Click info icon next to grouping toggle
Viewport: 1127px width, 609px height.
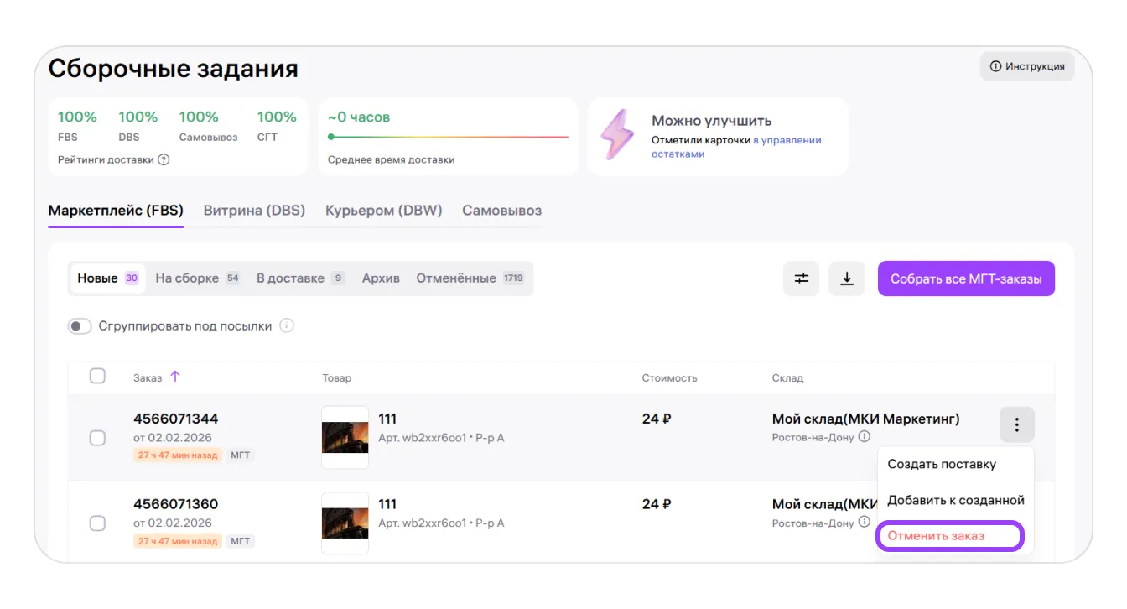tap(287, 325)
